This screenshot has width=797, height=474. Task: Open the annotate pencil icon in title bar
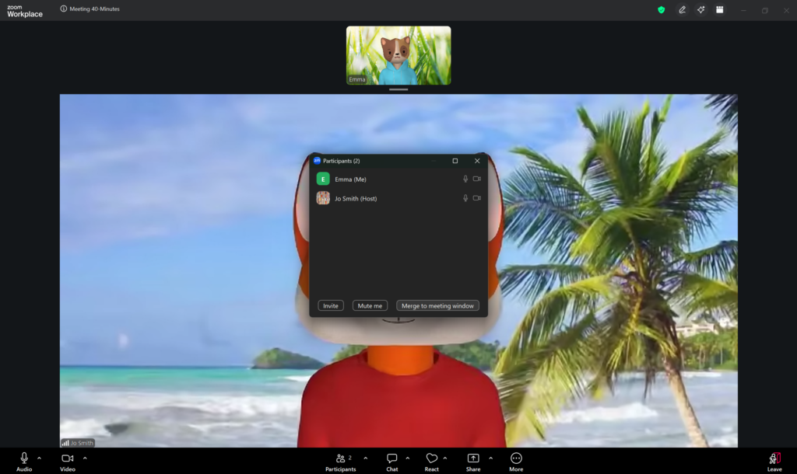[x=682, y=9]
